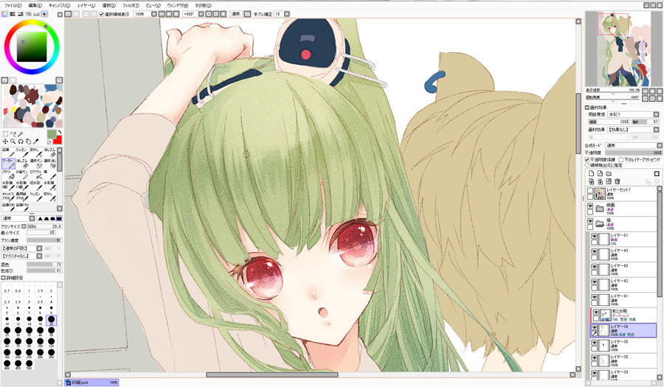Delete the selected layer with trash icon
The width and height of the screenshot is (664, 387).
click(617, 181)
